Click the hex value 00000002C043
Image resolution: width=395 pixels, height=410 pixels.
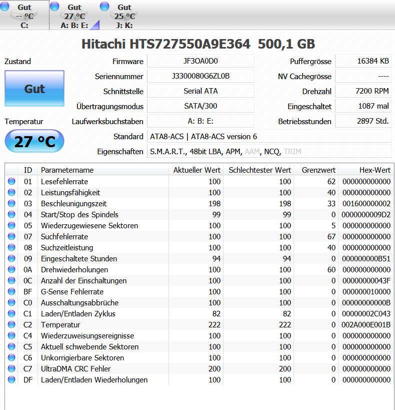(x=366, y=313)
